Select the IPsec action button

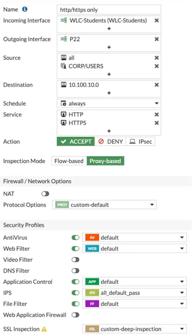[x=141, y=142]
